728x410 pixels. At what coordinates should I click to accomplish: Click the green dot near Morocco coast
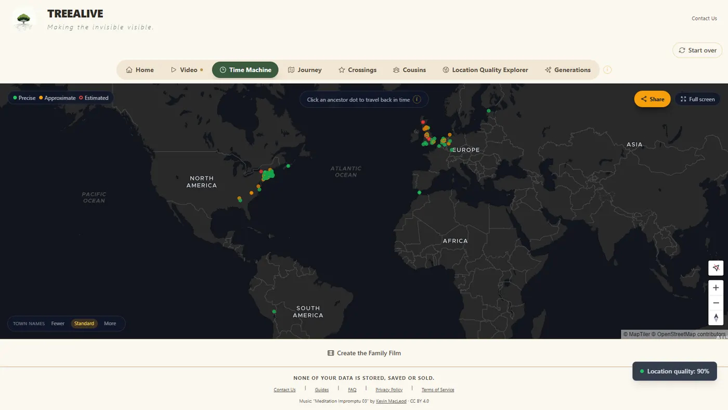[420, 193]
